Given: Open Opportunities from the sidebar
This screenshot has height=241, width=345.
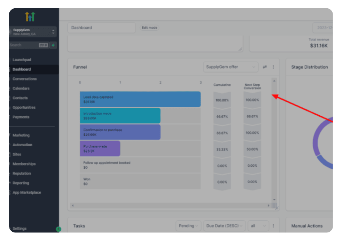Looking at the screenshot, I should point(24,107).
